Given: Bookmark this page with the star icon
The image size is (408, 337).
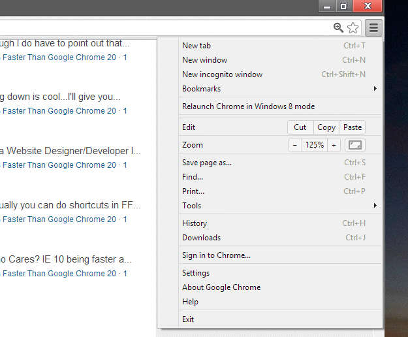Looking at the screenshot, I should 353,27.
